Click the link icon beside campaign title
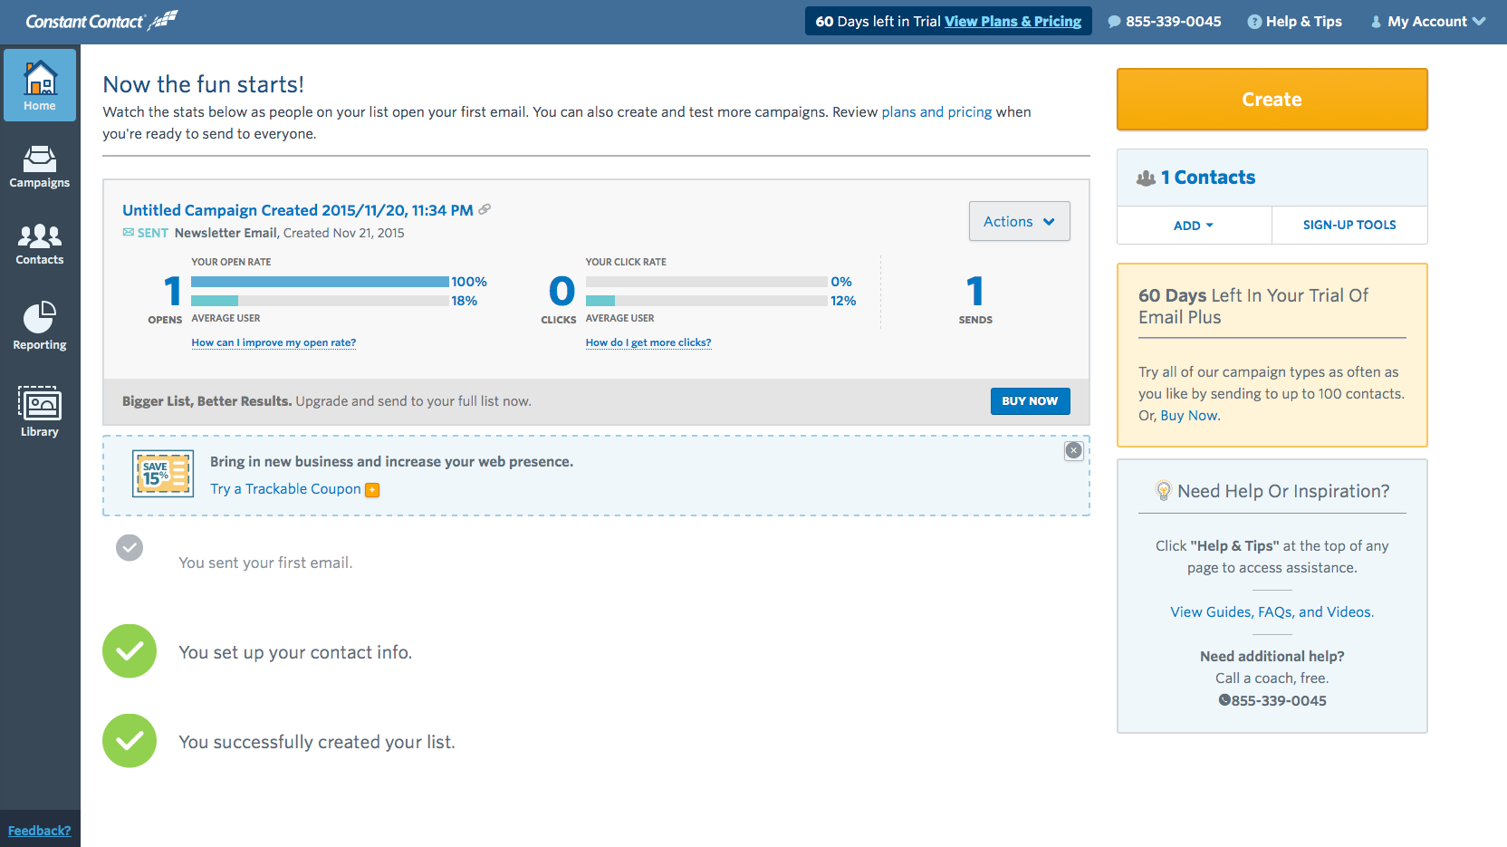The image size is (1507, 847). [485, 209]
